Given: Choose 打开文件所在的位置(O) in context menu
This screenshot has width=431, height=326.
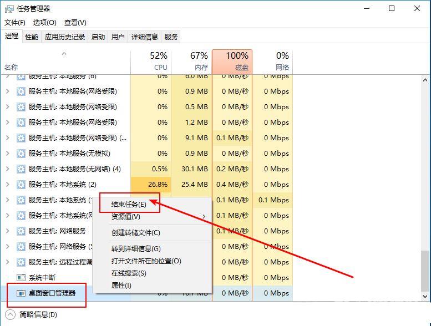Looking at the screenshot, I should click(146, 261).
